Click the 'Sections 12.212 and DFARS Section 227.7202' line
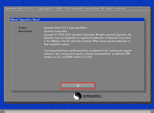 click(x=68, y=57)
